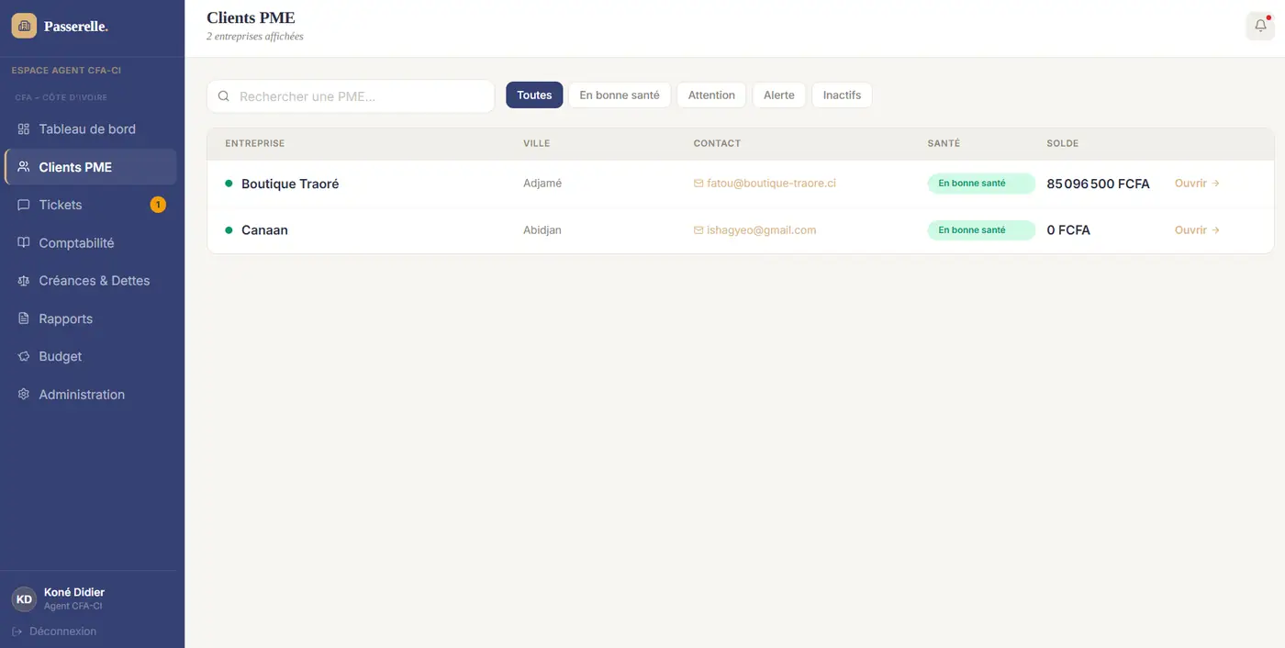The height and width of the screenshot is (648, 1285).
Task: Click the Koné Didier user name
Action: [x=74, y=592]
